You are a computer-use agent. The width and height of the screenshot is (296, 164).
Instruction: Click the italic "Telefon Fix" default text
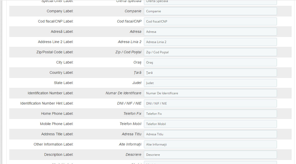[x=132, y=114]
